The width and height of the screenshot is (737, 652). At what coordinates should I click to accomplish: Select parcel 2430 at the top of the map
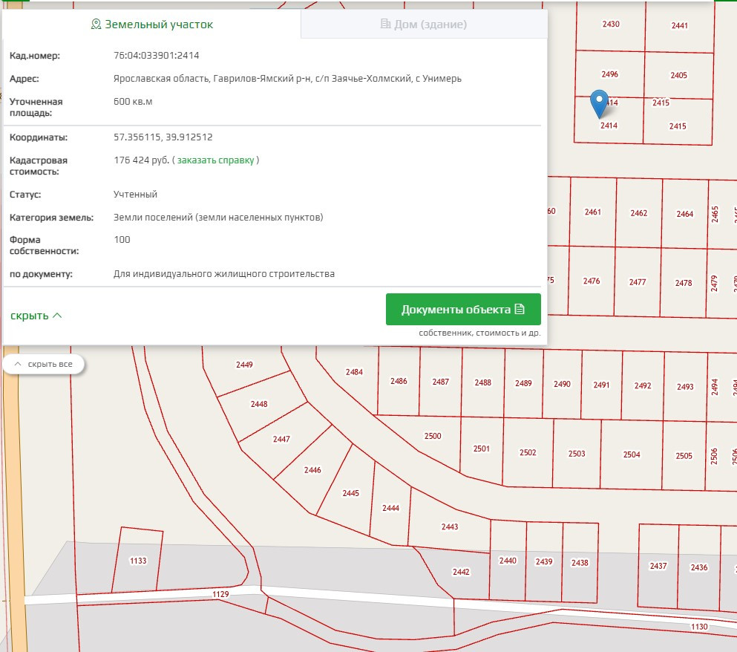coord(610,25)
